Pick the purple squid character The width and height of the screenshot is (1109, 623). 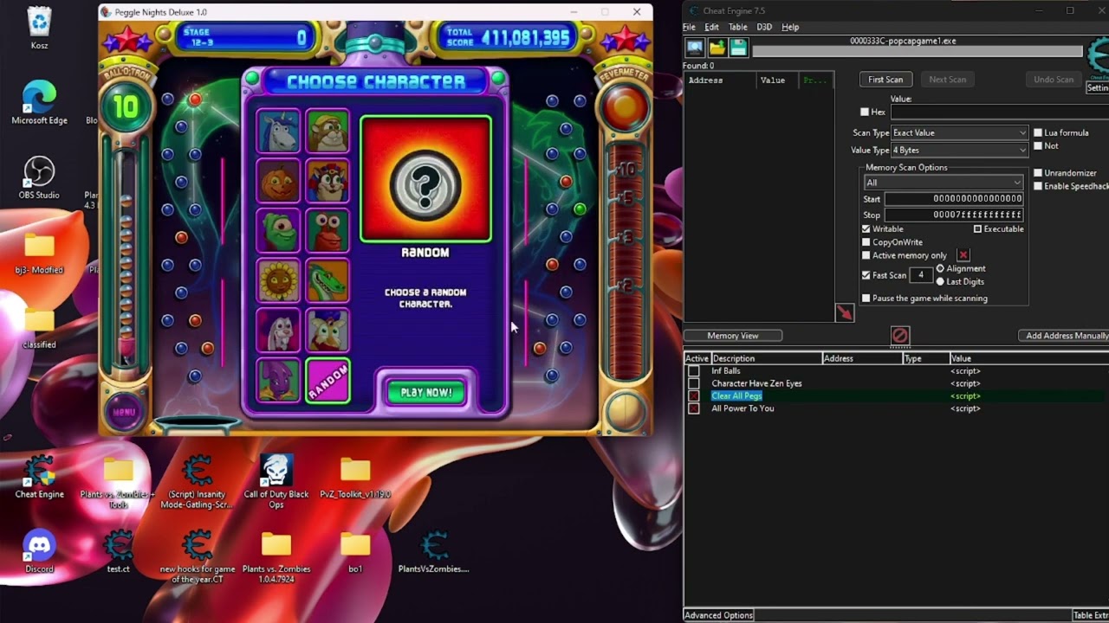tap(278, 381)
